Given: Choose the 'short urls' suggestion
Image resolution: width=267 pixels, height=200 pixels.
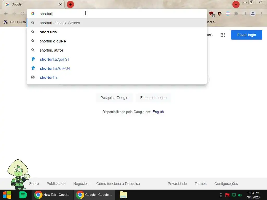Looking at the screenshot, I should pos(117,32).
